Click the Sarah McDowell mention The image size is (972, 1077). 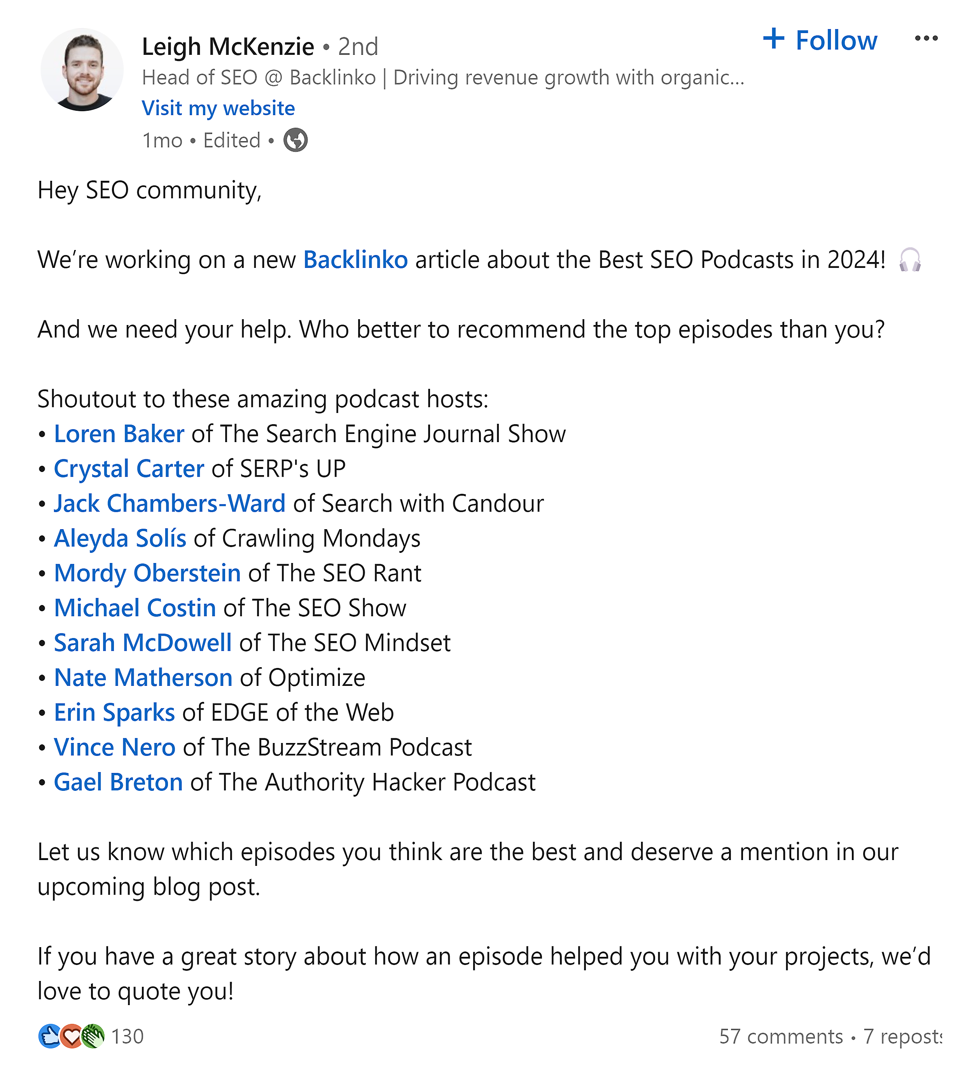[x=142, y=642]
